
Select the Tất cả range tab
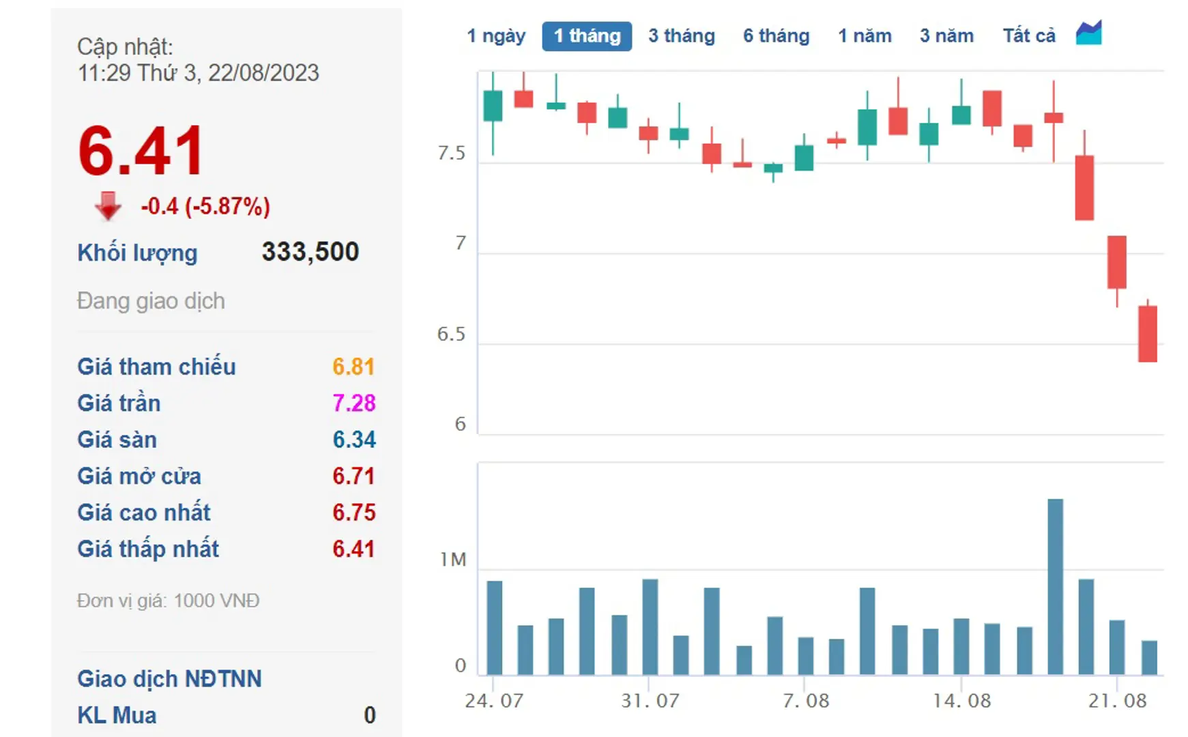pos(1029,36)
